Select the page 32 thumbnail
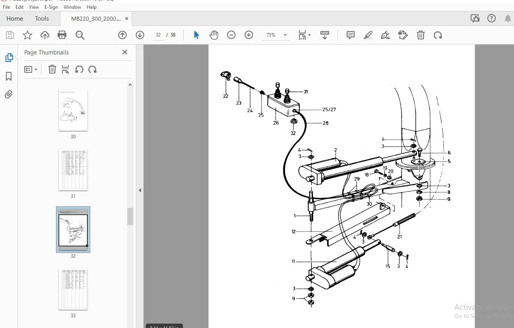The image size is (514, 328). pyautogui.click(x=73, y=230)
